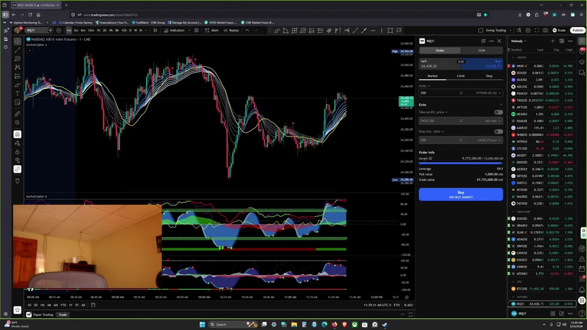The image size is (587, 330).
Task: Toggle the drawings sync link icon
Action: pyautogui.click(x=17, y=169)
